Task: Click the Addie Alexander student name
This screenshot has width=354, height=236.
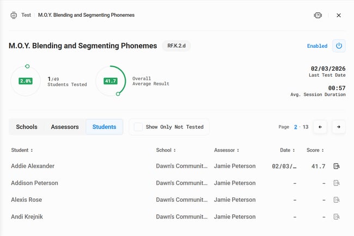Action: coord(33,166)
